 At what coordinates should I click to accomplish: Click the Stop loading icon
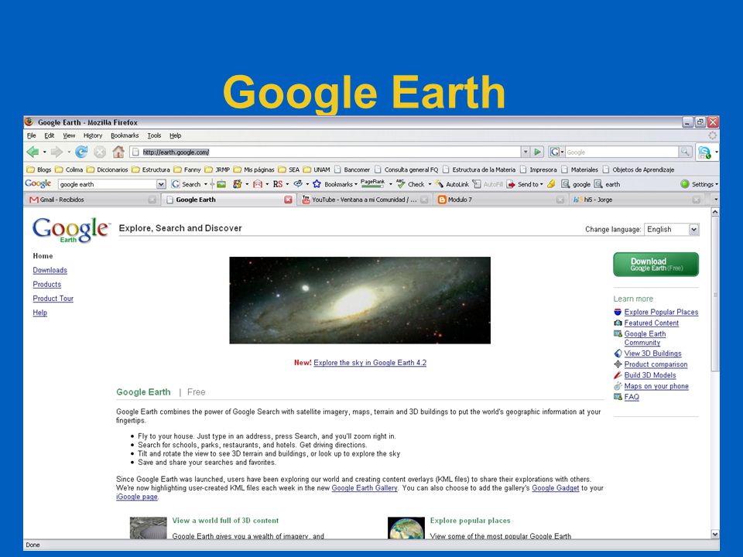[x=100, y=152]
